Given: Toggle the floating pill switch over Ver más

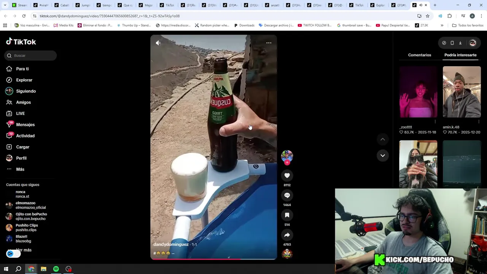Looking at the screenshot, I should pos(13,254).
